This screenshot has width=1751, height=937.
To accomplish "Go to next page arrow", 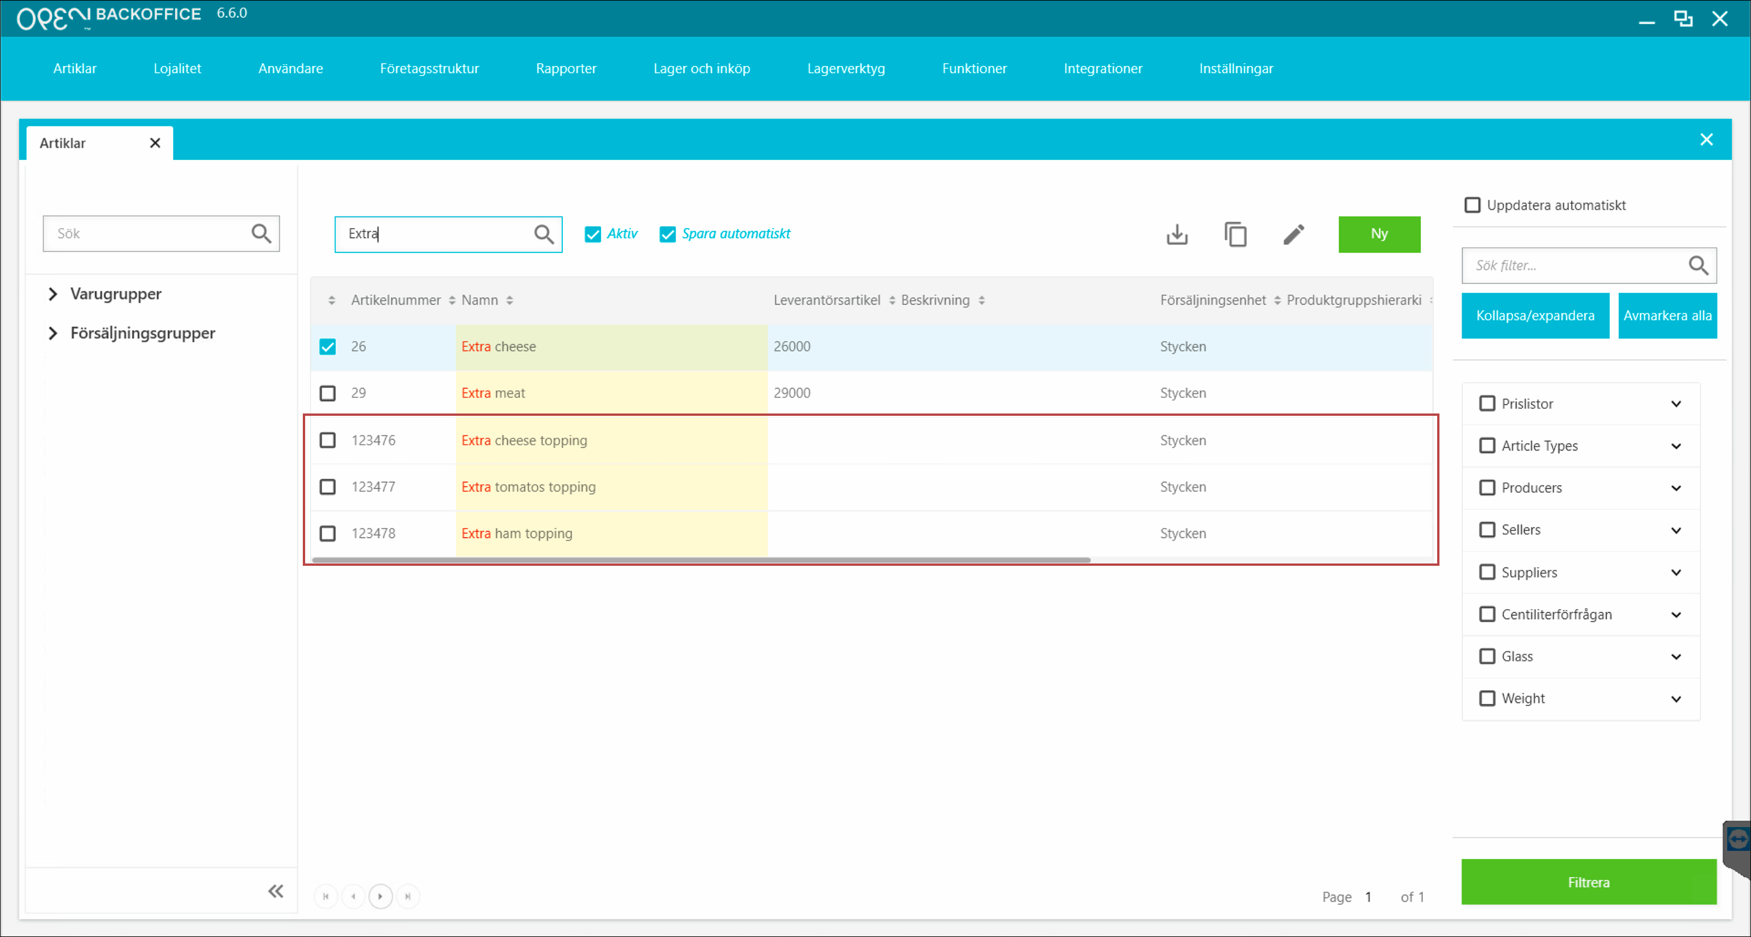I will coord(380,896).
